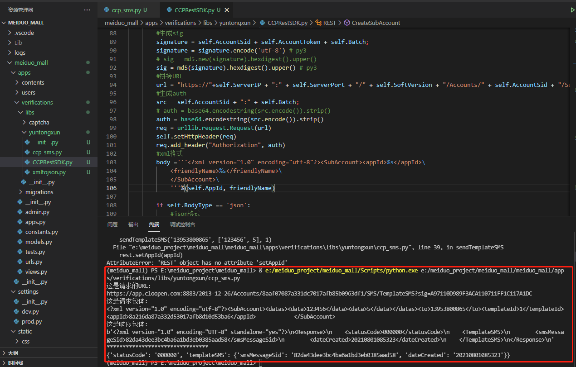Open the 输出 panel tab
The height and width of the screenshot is (367, 576).
133,224
